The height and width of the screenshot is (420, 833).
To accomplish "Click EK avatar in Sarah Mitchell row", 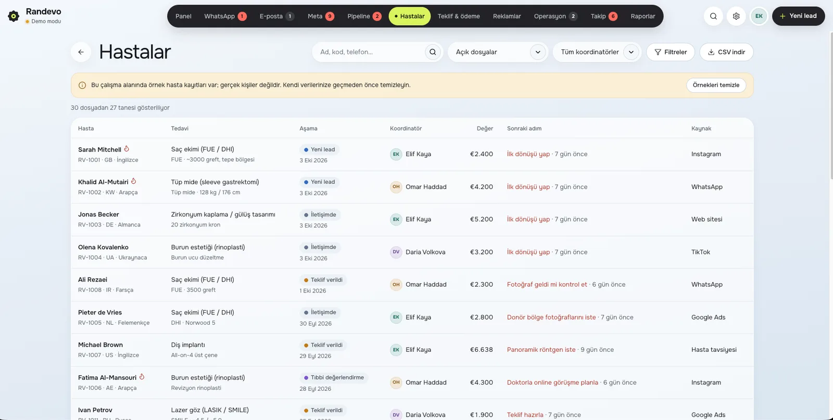I will [396, 154].
